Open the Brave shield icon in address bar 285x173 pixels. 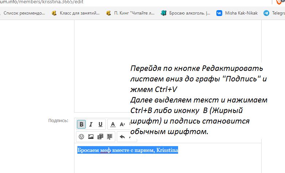[279, 2]
